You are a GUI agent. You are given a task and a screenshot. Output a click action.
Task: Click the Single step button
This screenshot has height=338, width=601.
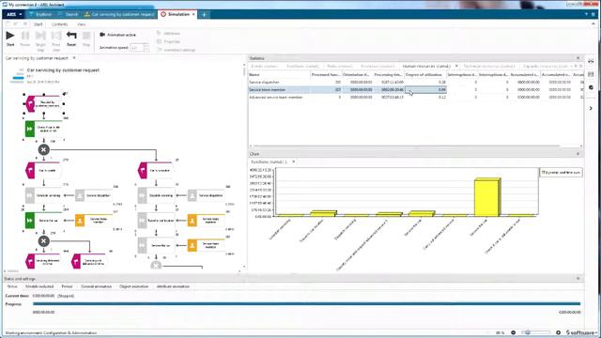[40, 41]
